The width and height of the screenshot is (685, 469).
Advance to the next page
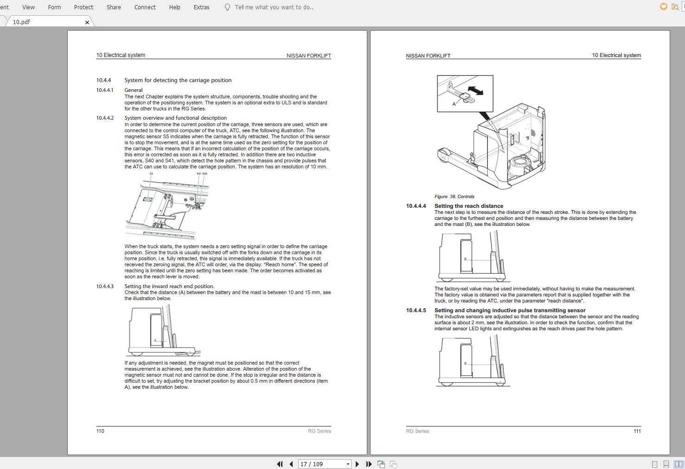[357, 464]
